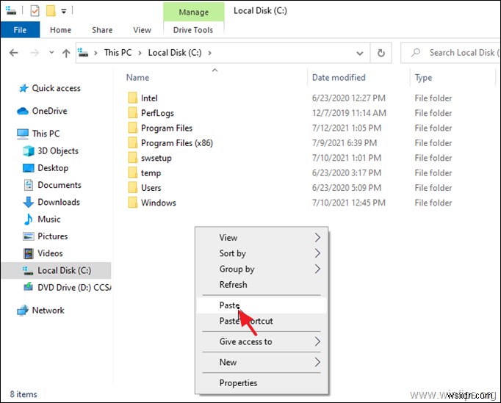The image size is (501, 403).
Task: Switch to the View ribbon tab
Action: tap(142, 30)
